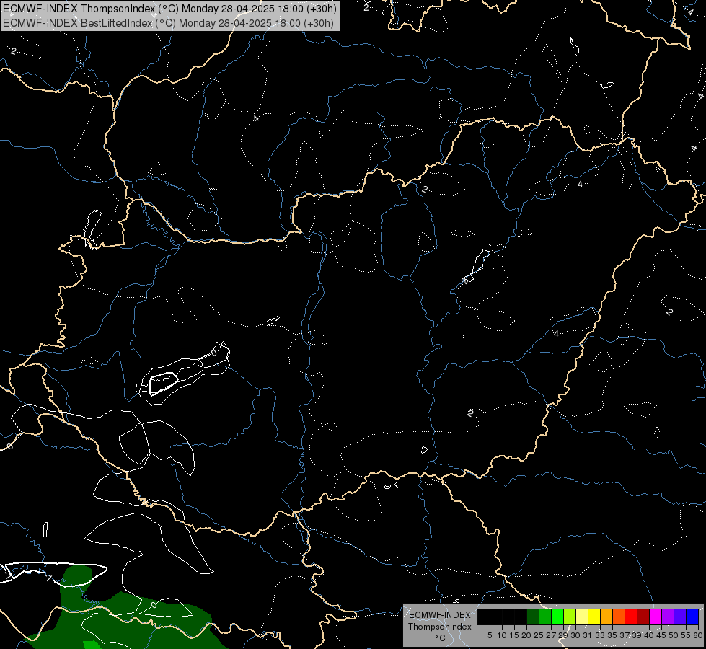Click the legend value label '60'
Viewport: 706px width, 649px height.
point(698,635)
